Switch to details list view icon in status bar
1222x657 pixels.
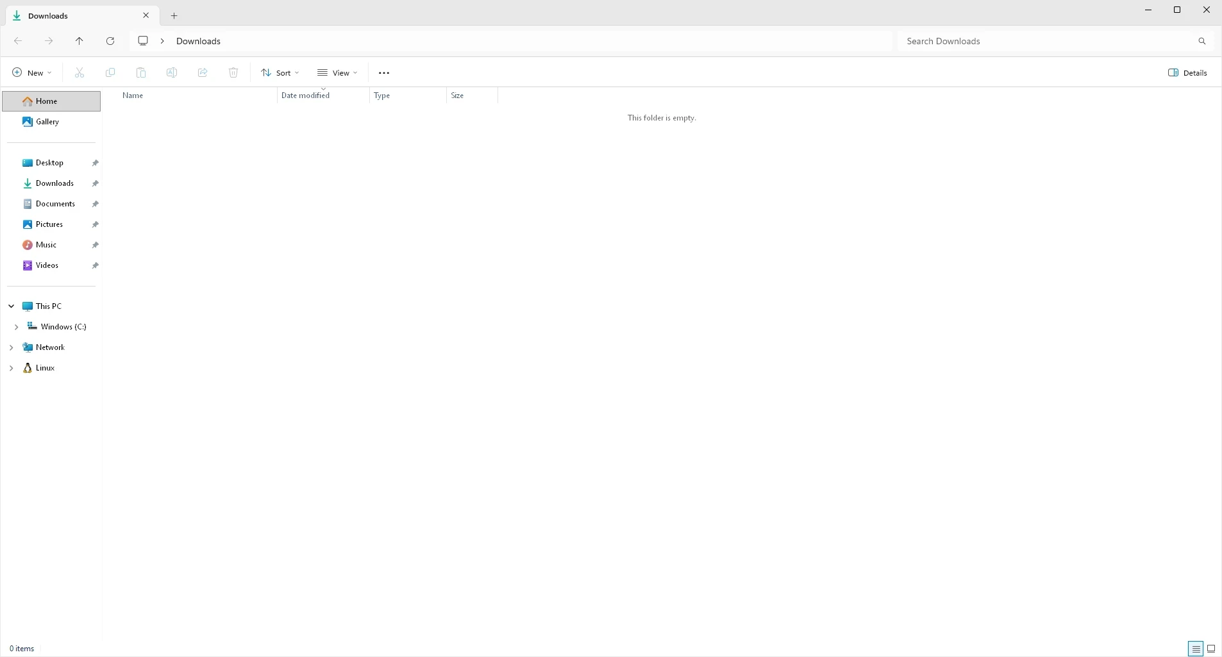pyautogui.click(x=1196, y=649)
